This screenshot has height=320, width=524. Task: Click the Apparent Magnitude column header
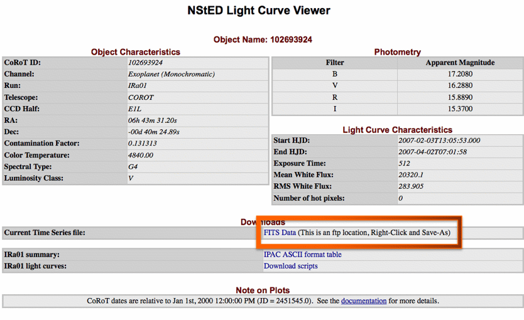point(460,63)
